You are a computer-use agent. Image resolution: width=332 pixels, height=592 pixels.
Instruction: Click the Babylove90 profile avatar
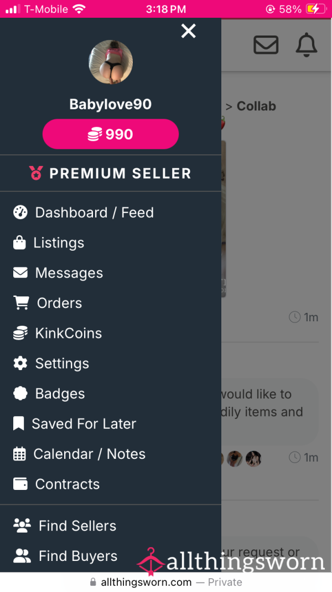(x=111, y=62)
